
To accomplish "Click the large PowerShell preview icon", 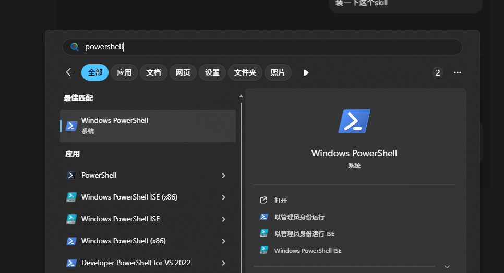I will click(354, 121).
